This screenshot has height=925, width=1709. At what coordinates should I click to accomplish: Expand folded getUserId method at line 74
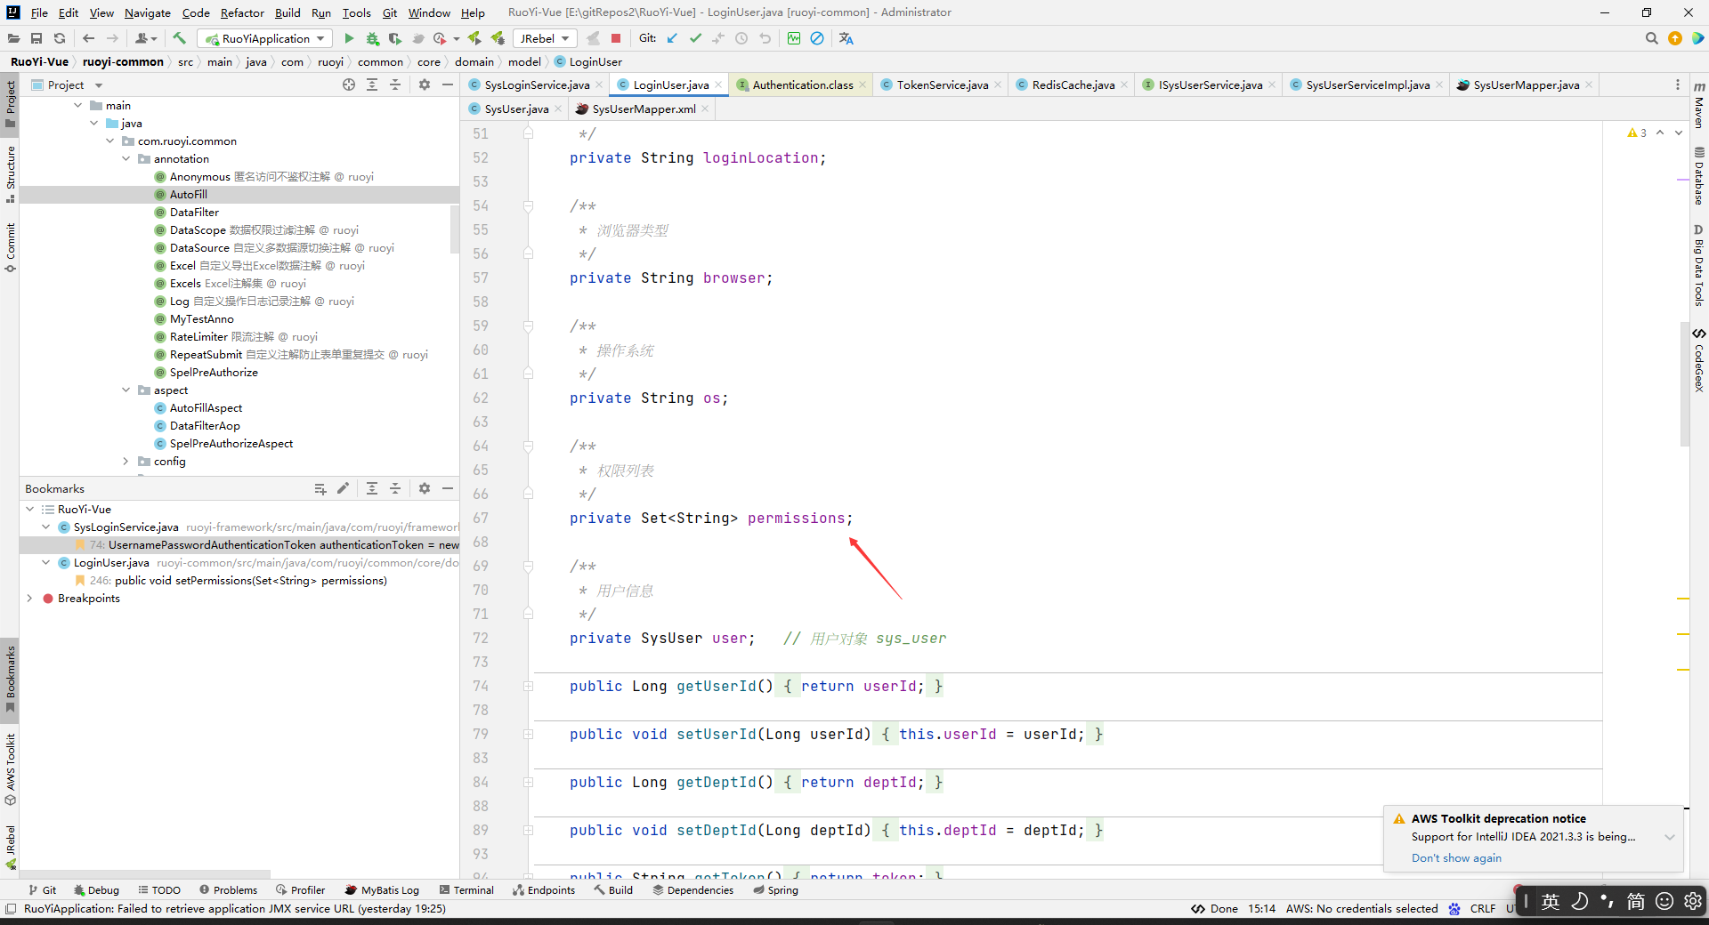click(x=528, y=687)
